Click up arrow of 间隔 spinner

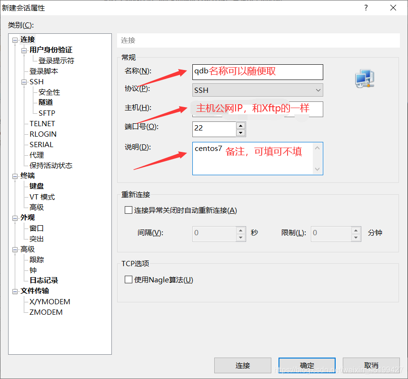(x=241, y=230)
